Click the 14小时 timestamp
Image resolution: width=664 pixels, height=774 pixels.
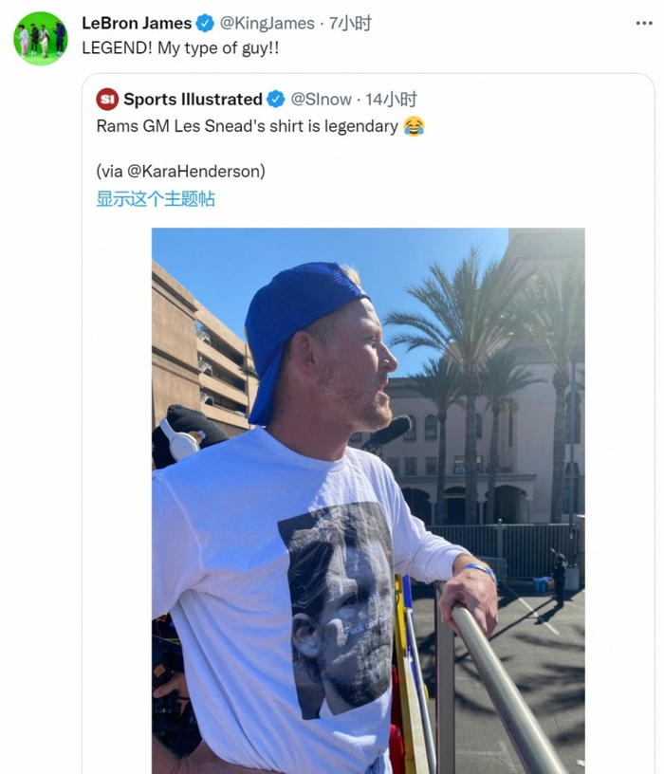click(393, 100)
